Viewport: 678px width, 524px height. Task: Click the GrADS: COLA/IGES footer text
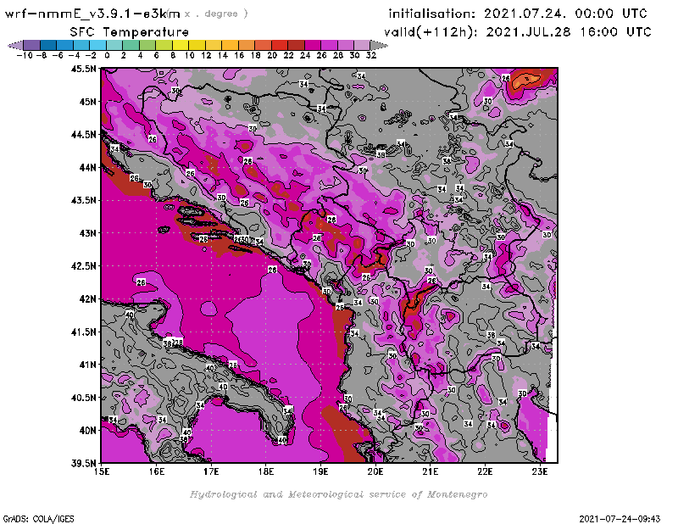[38, 519]
